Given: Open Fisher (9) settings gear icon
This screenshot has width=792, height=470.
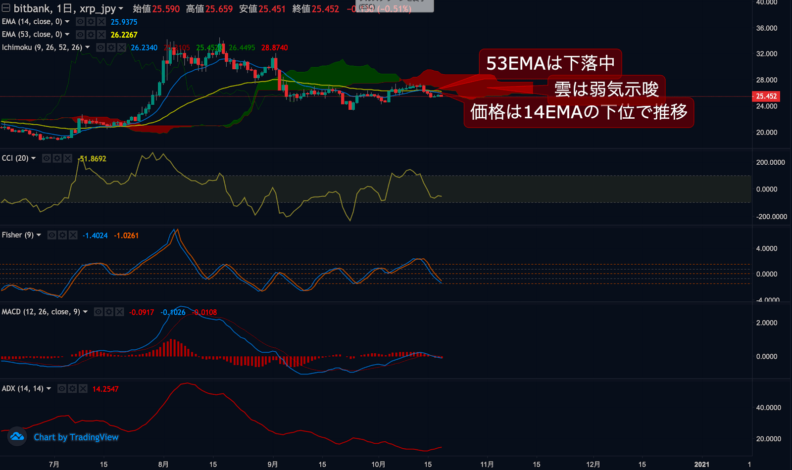Looking at the screenshot, I should tap(62, 235).
